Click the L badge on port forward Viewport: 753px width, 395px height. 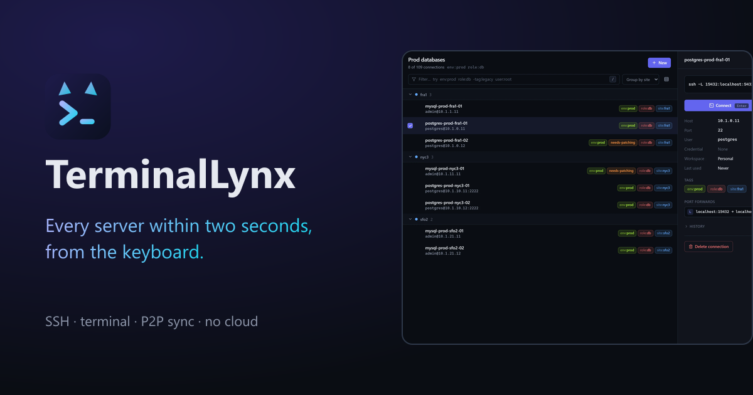pyautogui.click(x=690, y=212)
